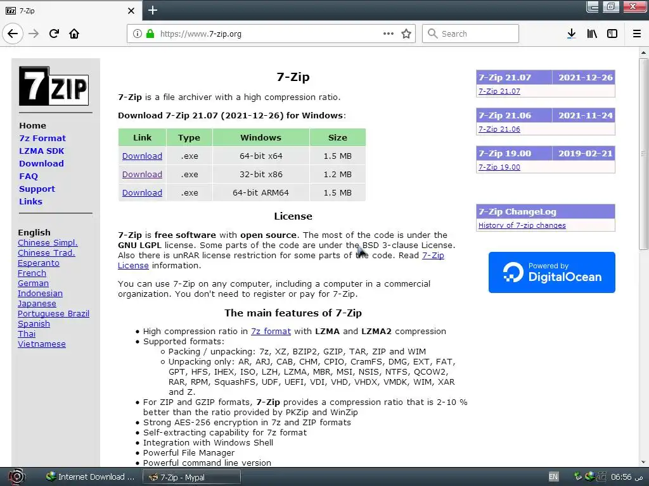Download the 64-bit ARM64 installer
Image resolution: width=649 pixels, height=486 pixels.
pyautogui.click(x=142, y=192)
